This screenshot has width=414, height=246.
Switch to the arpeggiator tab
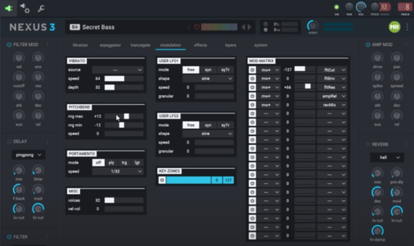(x=110, y=45)
